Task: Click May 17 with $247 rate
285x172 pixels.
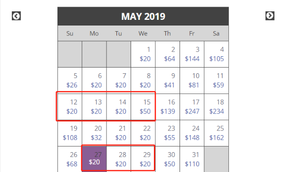Action: coord(192,107)
